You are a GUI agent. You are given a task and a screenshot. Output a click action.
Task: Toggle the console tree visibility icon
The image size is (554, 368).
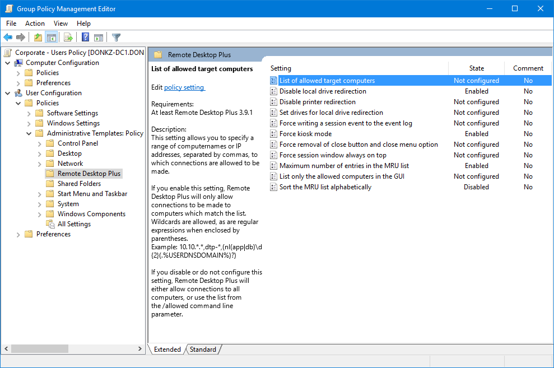pyautogui.click(x=51, y=37)
